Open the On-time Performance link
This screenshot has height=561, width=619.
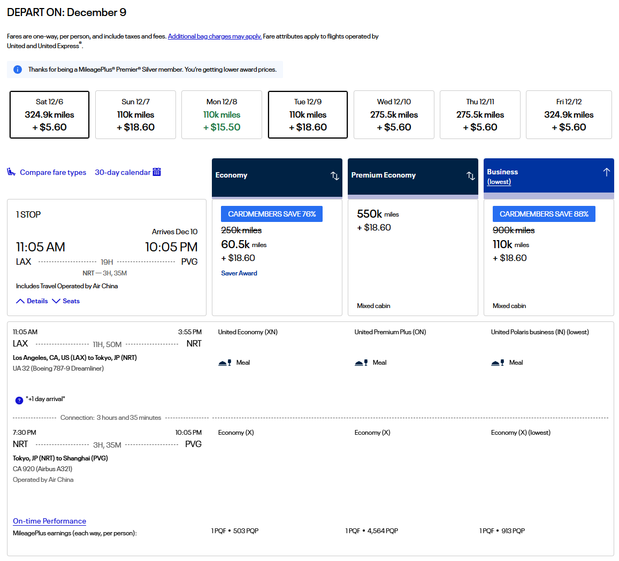[49, 521]
